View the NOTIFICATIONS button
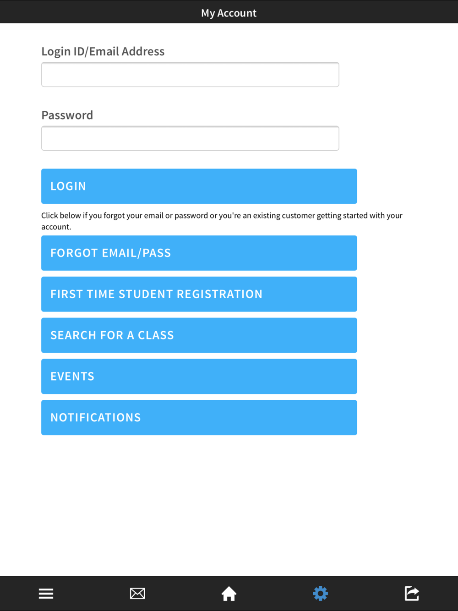458x611 pixels. click(199, 418)
